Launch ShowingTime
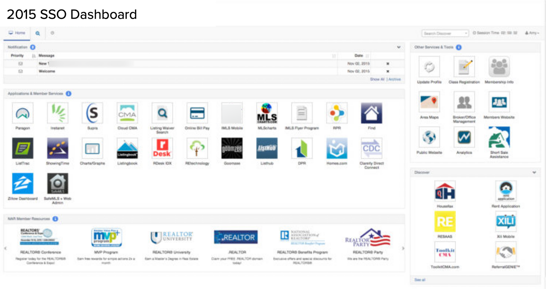This screenshot has width=546, height=289. (x=57, y=148)
